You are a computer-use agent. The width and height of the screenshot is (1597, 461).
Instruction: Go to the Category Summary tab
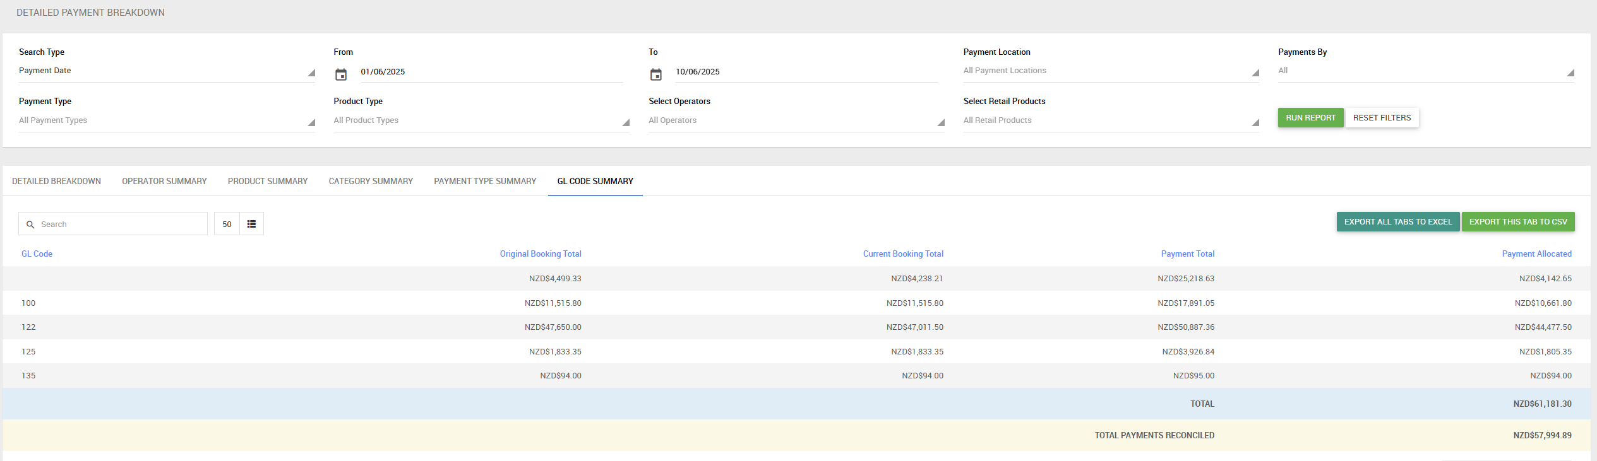(371, 181)
